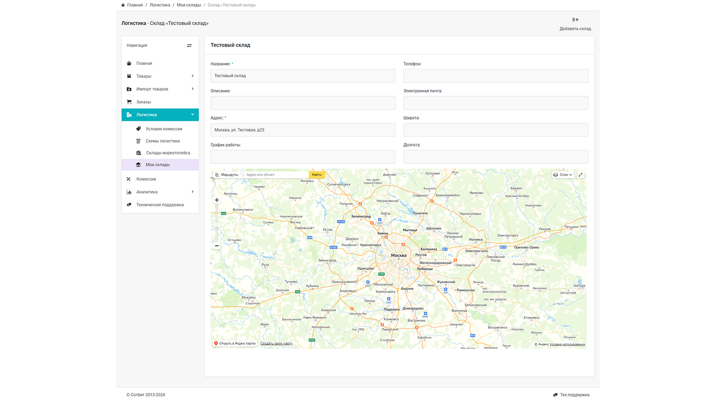Screen dimensions: 716x402
Task: Click the © Сотбит 2013-2024 footer text
Action: point(146,395)
